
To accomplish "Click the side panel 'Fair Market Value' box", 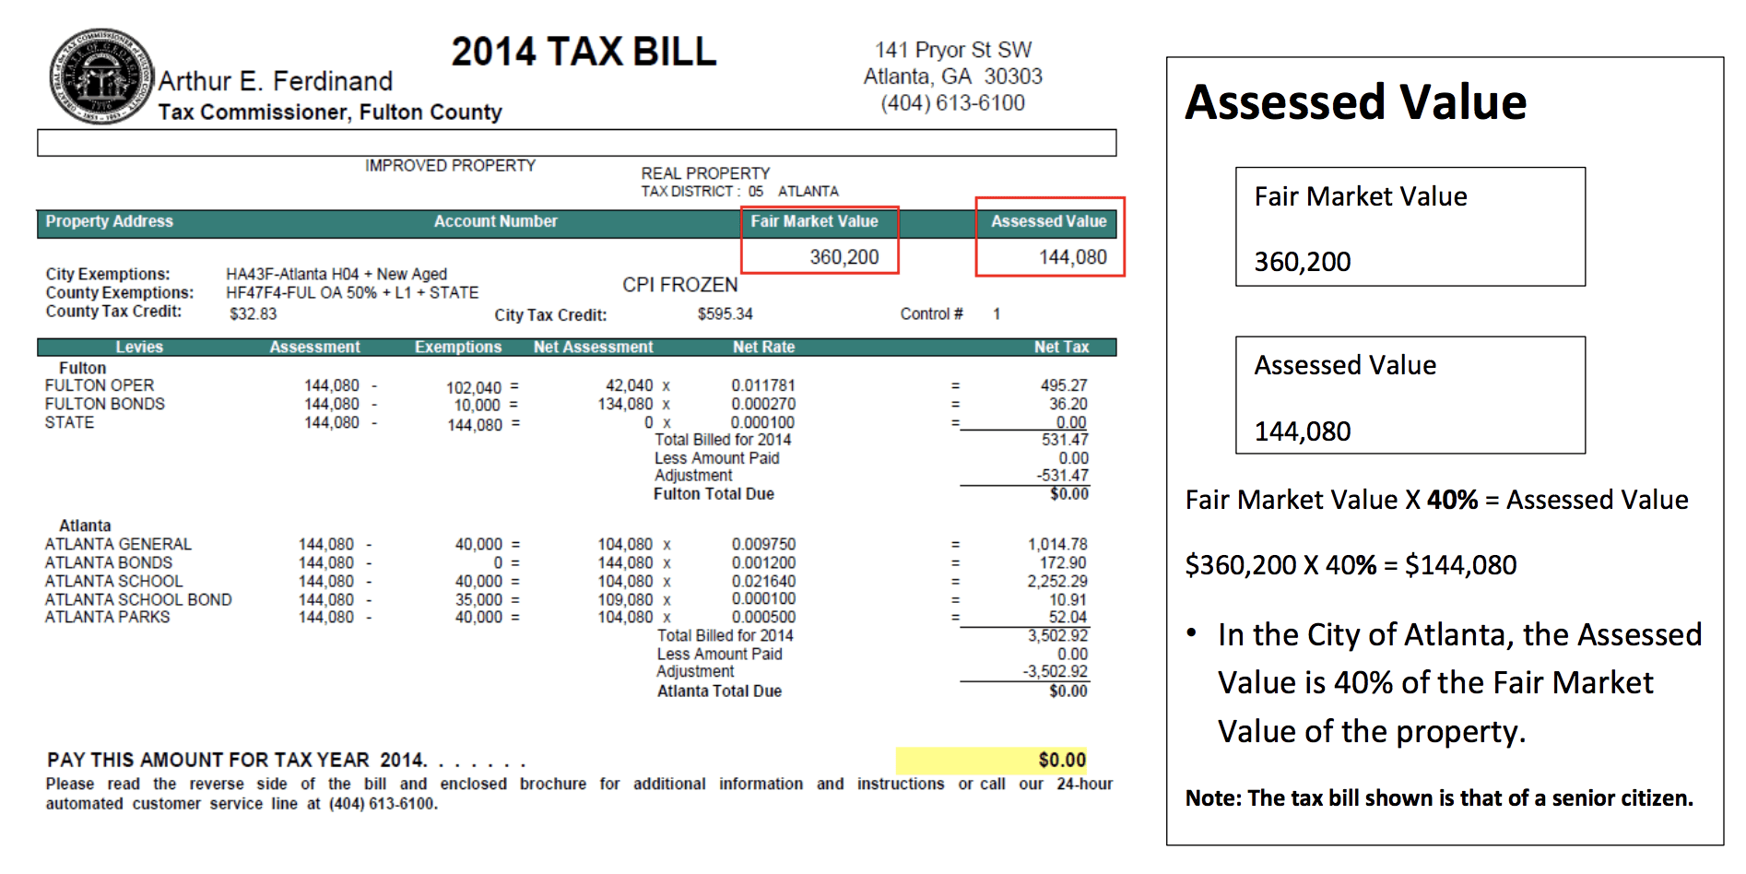I will tap(1410, 227).
